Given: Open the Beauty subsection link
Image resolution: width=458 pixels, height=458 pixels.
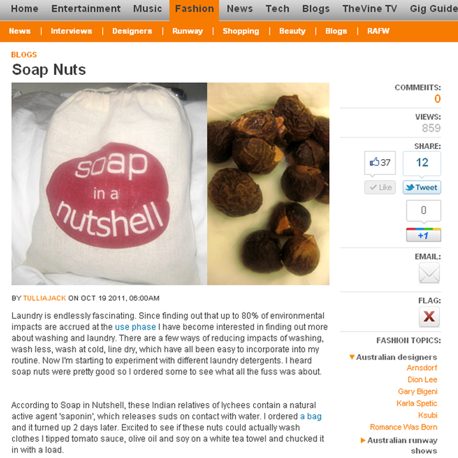Looking at the screenshot, I should pos(292,31).
